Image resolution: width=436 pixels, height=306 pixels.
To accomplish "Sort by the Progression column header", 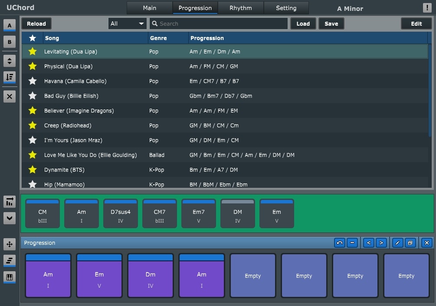I will tap(308, 38).
